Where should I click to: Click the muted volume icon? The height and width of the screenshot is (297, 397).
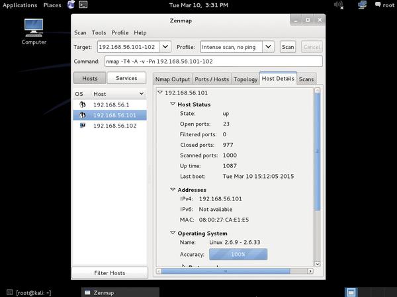[x=339, y=5]
